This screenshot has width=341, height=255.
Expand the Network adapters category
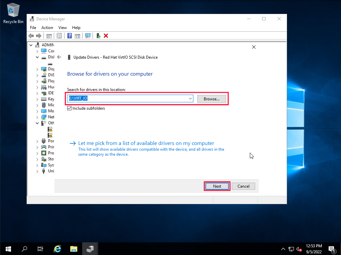[37, 117]
